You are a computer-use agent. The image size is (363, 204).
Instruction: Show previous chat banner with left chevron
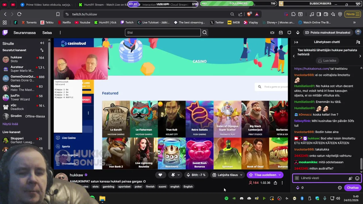coord(294,56)
